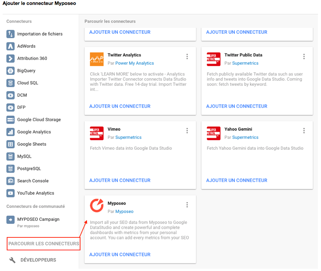Viewport: 321px width, 271px height.
Task: Add the Twitter Public Data connector
Action: pyautogui.click(x=237, y=106)
